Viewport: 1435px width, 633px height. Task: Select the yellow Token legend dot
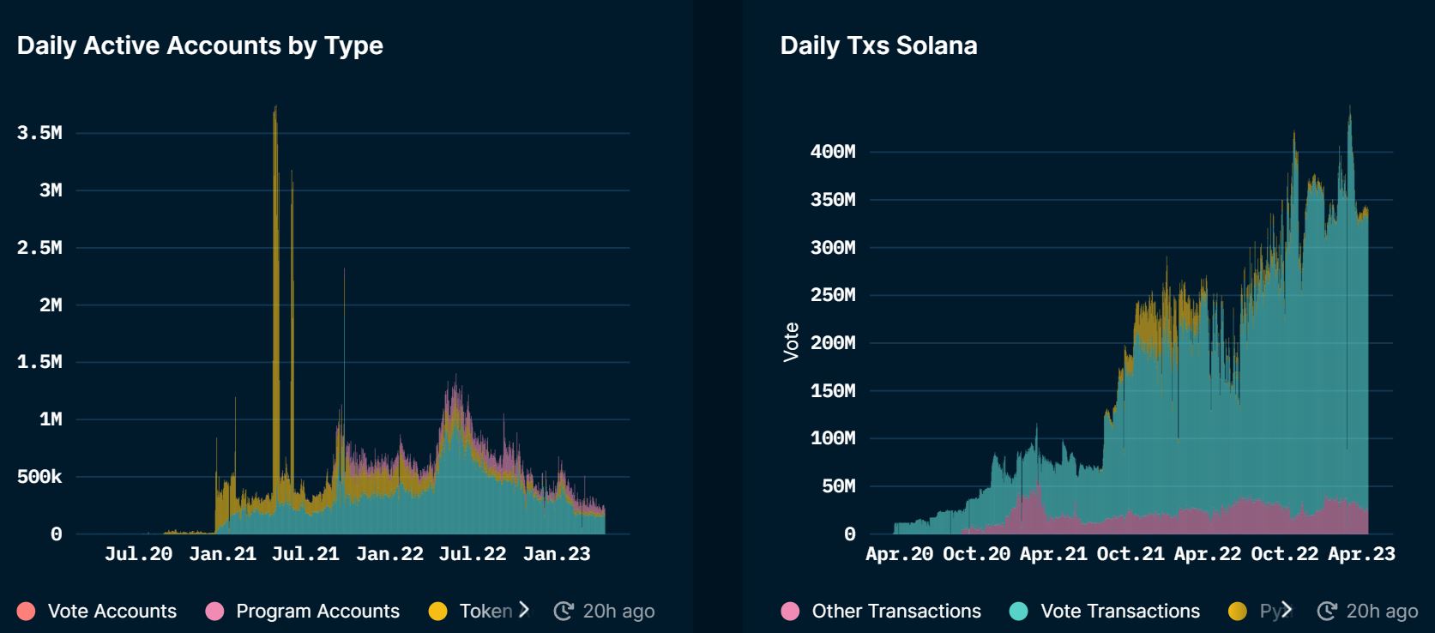440,611
